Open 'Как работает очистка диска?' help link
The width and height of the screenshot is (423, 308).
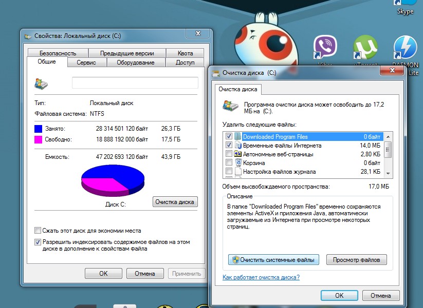pos(261,277)
